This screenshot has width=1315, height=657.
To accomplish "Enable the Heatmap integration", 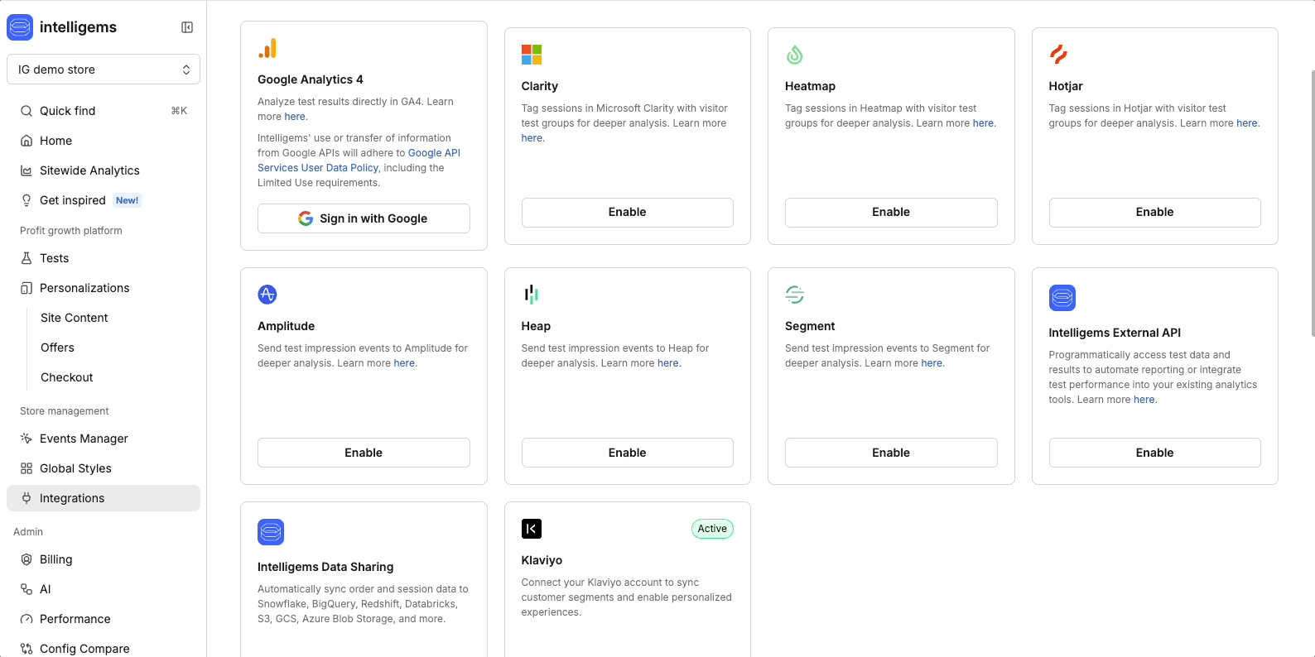I will tap(891, 213).
